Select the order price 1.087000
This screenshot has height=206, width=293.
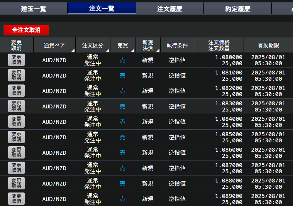[x=229, y=165]
